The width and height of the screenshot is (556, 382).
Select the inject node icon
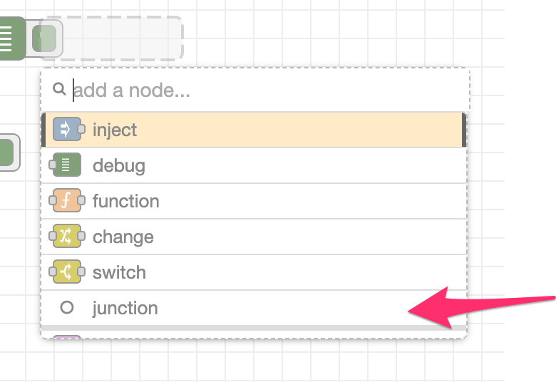[67, 130]
